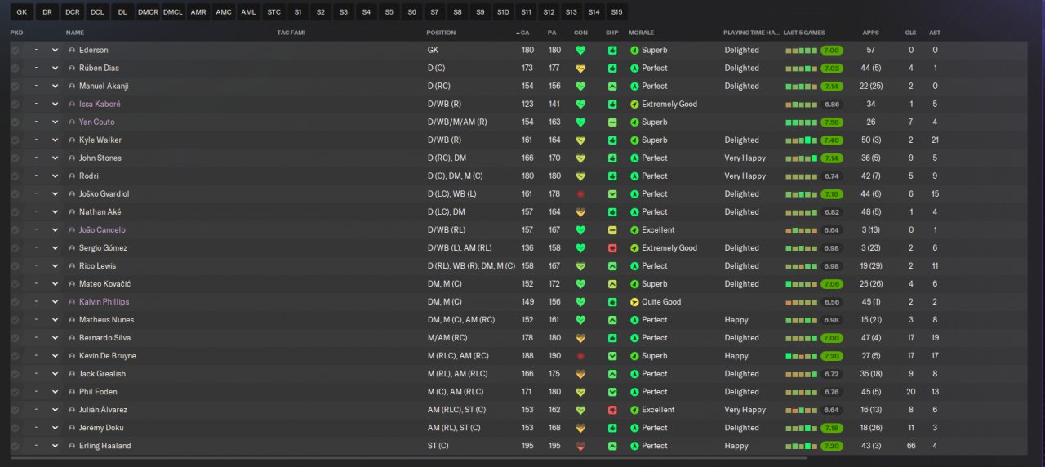Click Jérémy Doku's condition heart icon

click(580, 428)
